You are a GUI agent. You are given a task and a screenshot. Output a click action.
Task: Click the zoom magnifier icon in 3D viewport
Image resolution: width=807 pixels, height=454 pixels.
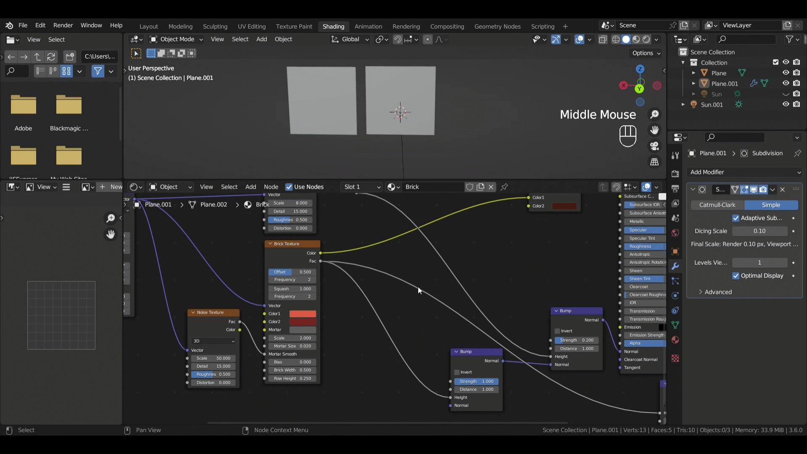click(654, 114)
